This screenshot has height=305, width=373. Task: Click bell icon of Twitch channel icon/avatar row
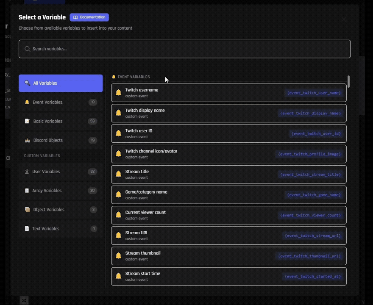click(x=118, y=154)
